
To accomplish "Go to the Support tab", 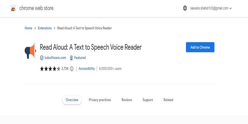I will click(148, 100).
